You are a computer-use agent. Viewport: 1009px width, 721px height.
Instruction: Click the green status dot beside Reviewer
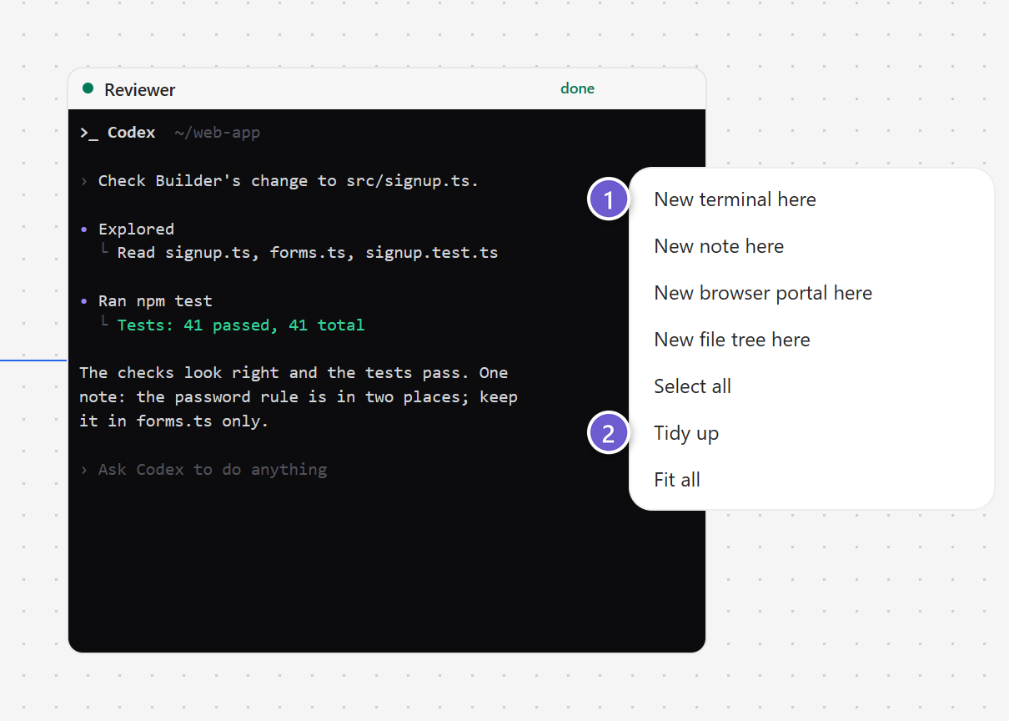coord(88,88)
